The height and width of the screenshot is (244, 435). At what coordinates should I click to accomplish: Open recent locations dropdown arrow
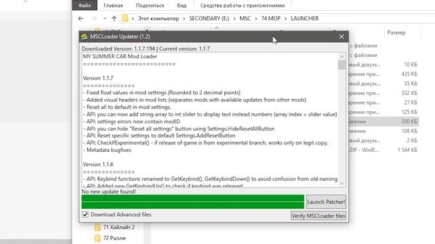tap(105, 18)
